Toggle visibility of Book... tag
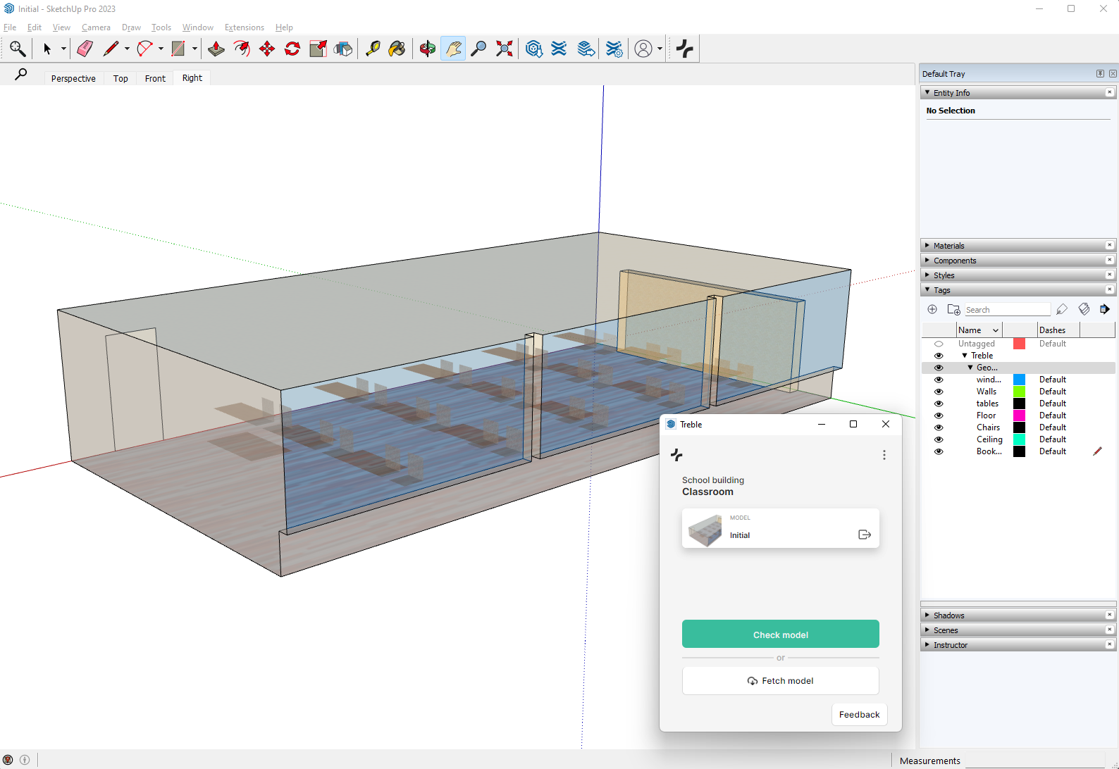Viewport: 1119px width, 769px height. click(939, 451)
